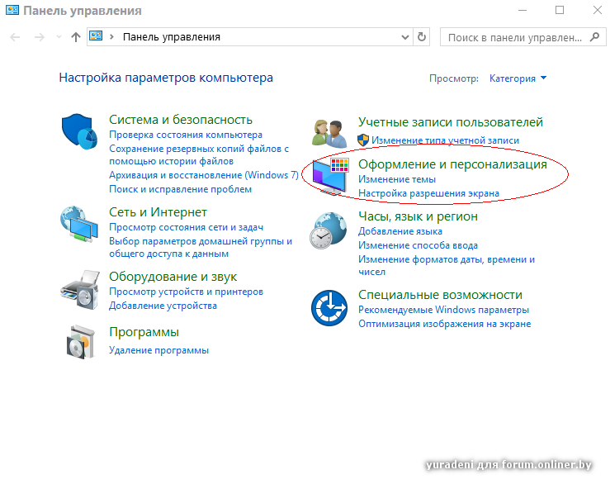Open the User Accounts people icon
This screenshot has width=610, height=484.
(x=329, y=134)
